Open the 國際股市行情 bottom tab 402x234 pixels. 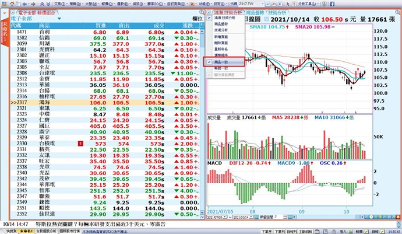(x=70, y=231)
